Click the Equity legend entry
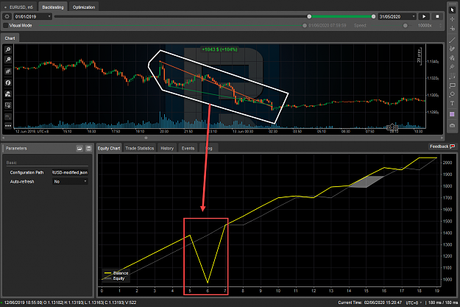Image resolution: width=460 pixels, height=307 pixels. (114, 278)
